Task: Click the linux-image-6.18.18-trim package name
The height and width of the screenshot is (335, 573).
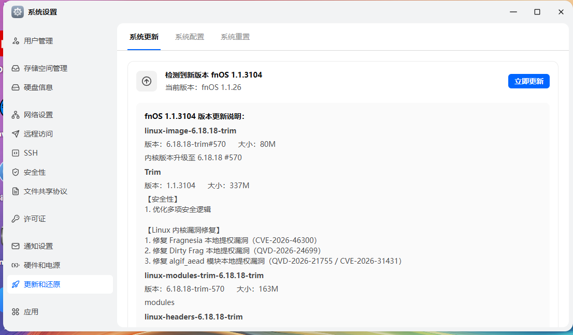Action: click(x=190, y=130)
